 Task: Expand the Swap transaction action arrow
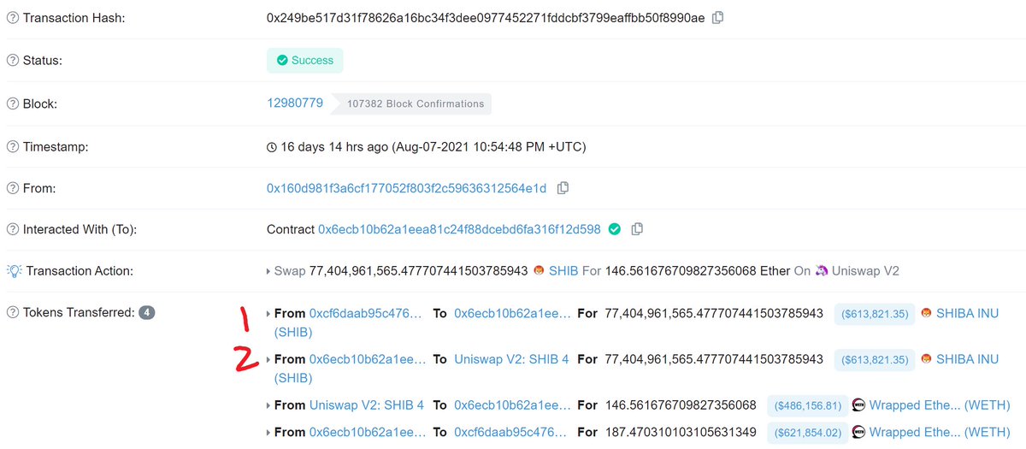point(269,271)
